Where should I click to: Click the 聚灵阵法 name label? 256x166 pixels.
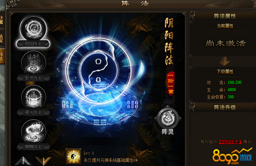pos(33,78)
